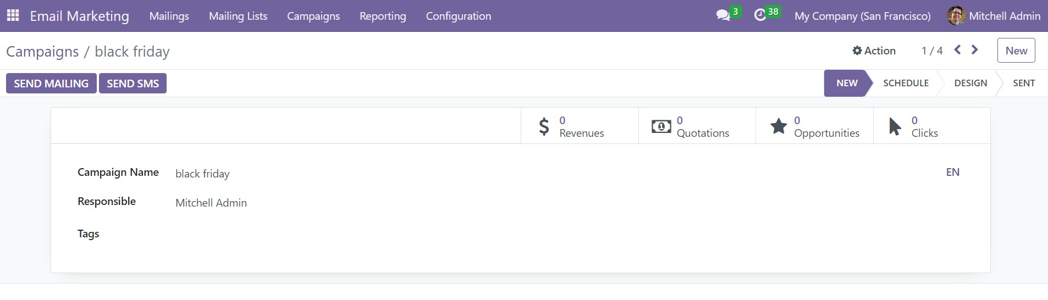Go to next record arrow
Screen dimensions: 1048x300
coord(974,50)
